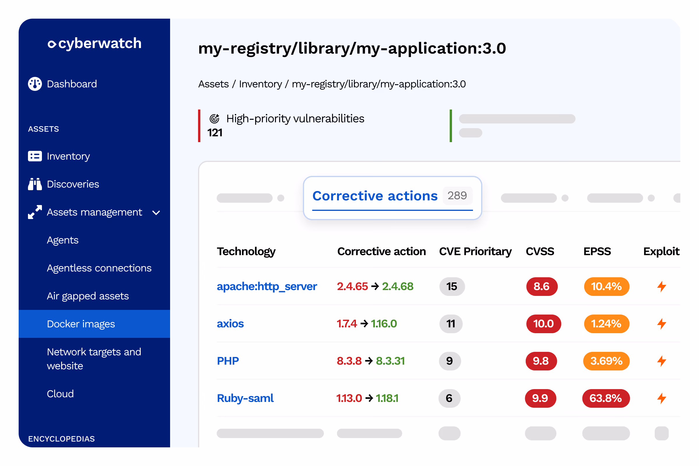Viewport: 699px width, 466px height.
Task: Click the Dashboard gauge icon
Action: (x=35, y=84)
